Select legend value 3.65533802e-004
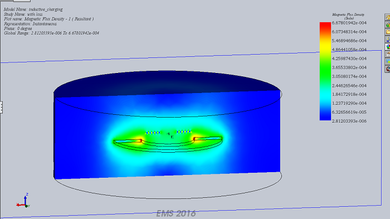The image size is (390, 219). [349, 67]
